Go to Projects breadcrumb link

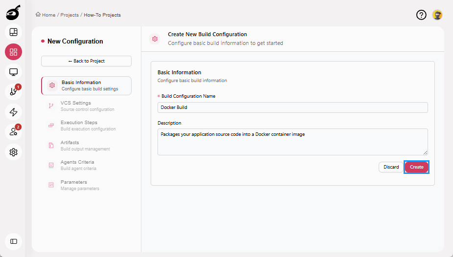(69, 15)
